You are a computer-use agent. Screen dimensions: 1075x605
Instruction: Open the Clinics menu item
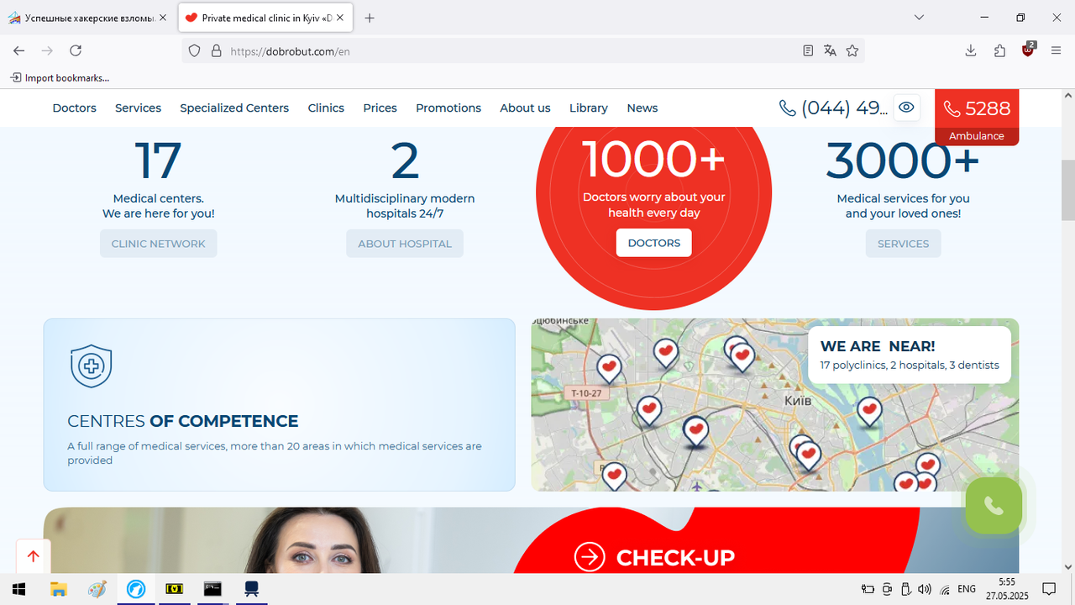[x=326, y=108]
